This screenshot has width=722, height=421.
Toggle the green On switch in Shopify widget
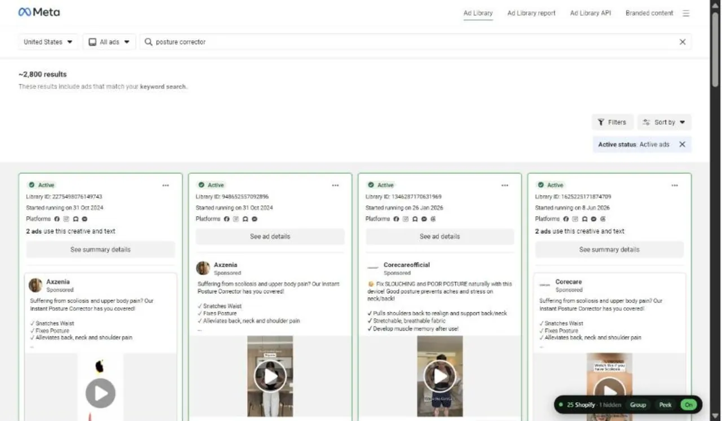[688, 405]
